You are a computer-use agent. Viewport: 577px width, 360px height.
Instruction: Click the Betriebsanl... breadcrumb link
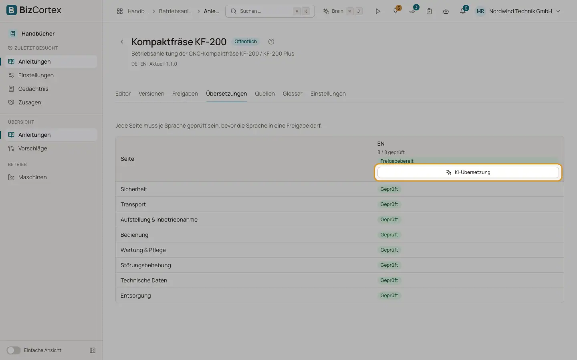pyautogui.click(x=175, y=11)
